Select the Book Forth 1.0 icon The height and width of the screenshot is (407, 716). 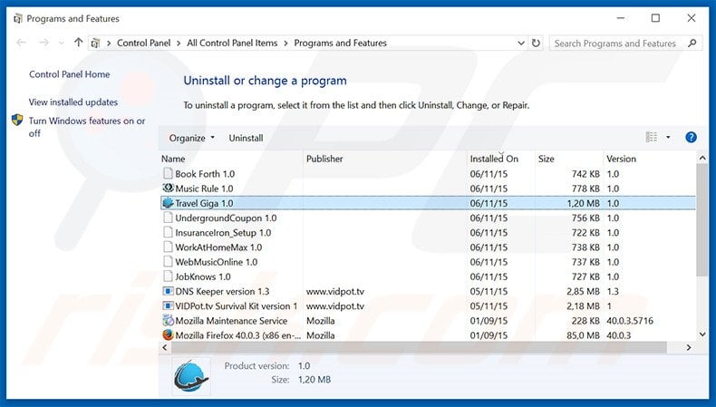[x=168, y=173]
